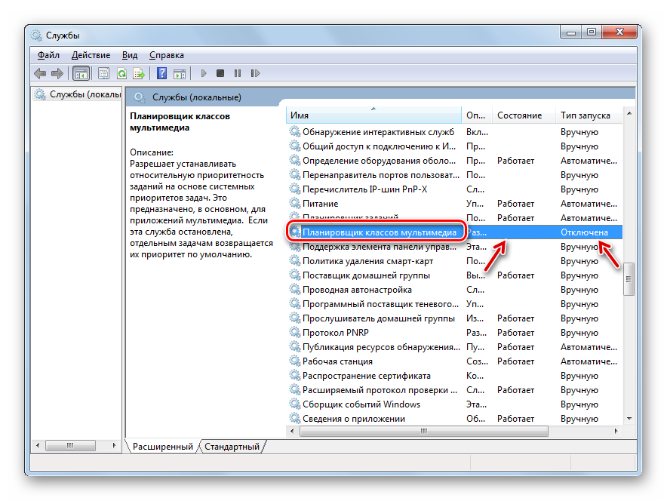Screen dimensions: 667x501
Task: Select Определение оборудования оболочки service
Action: pyautogui.click(x=454, y=161)
